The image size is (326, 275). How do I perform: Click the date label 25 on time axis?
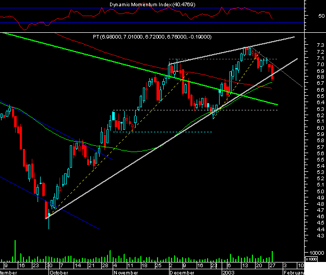[x=158, y=266]
